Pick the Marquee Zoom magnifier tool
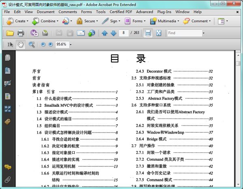243x189 pixels. 31,44
